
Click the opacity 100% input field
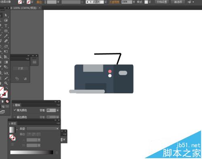(x=127, y=2)
